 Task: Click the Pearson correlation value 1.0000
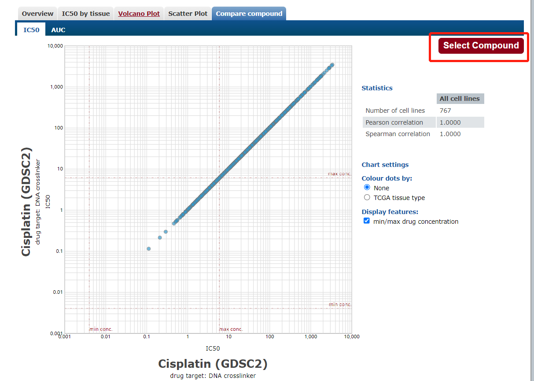[450, 122]
